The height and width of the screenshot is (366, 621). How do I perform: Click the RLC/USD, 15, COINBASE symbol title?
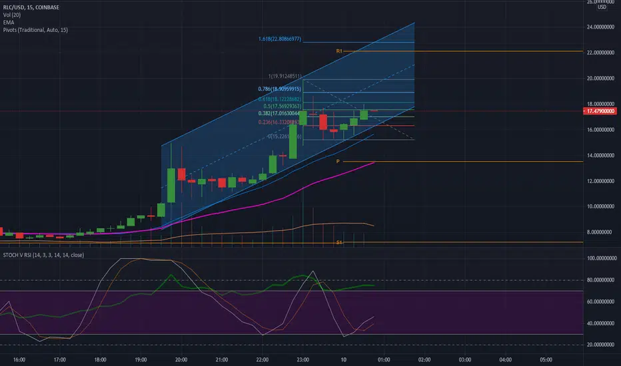coord(31,7)
